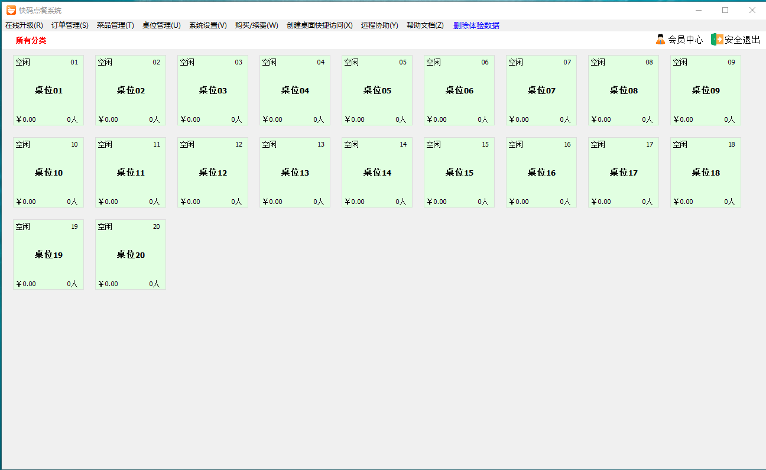Image resolution: width=766 pixels, height=470 pixels.
Task: Click the blue 删除体验数据 link
Action: click(476, 25)
